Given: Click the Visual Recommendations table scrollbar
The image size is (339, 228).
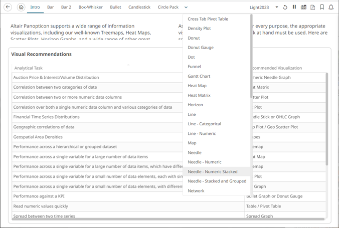Looking at the screenshot, I should [327, 120].
